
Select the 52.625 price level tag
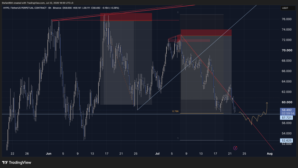coord(287,141)
